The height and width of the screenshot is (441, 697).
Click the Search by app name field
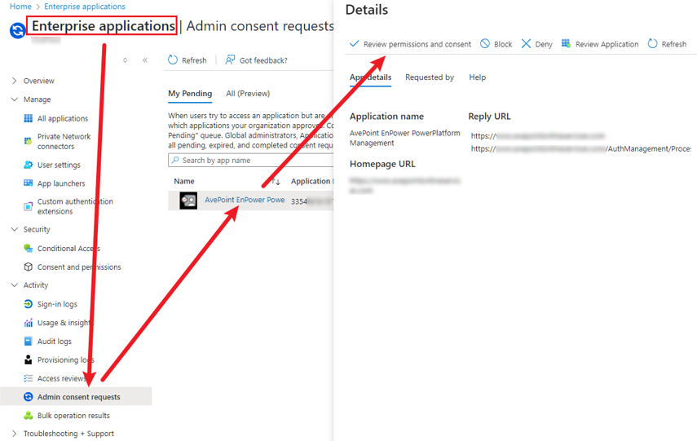[251, 160]
